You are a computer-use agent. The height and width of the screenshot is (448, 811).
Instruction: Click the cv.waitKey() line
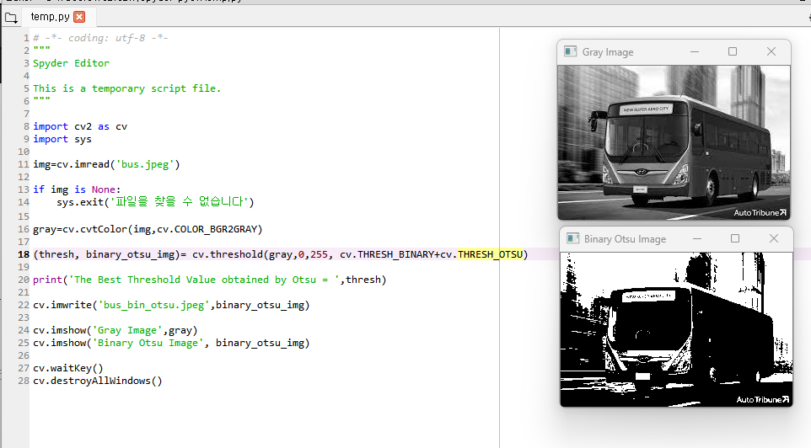tap(68, 368)
